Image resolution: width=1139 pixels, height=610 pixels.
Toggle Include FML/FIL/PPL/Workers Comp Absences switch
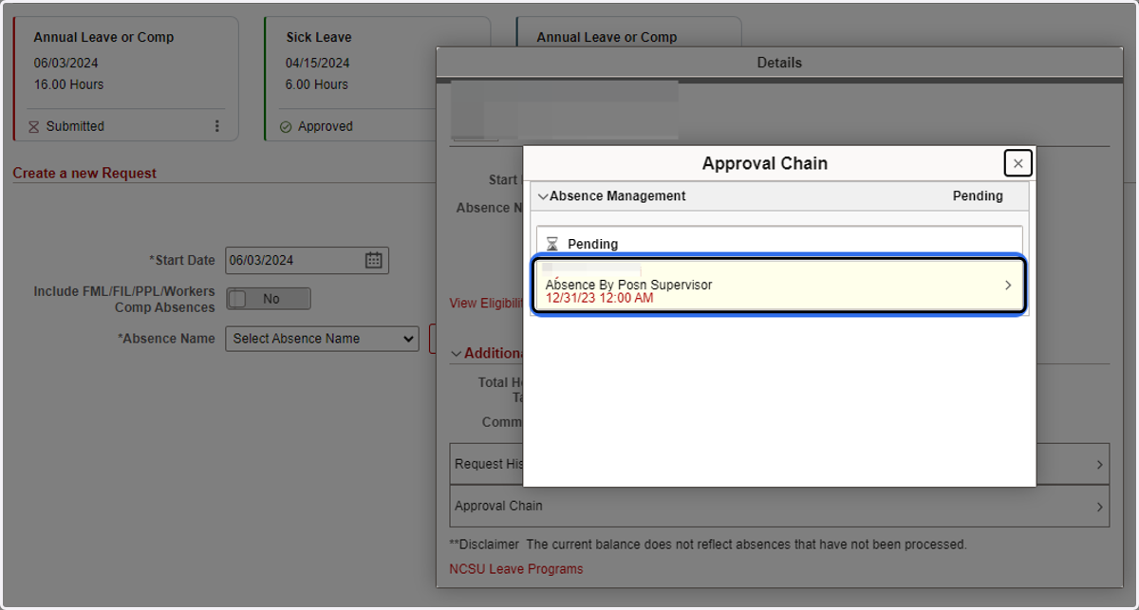269,299
